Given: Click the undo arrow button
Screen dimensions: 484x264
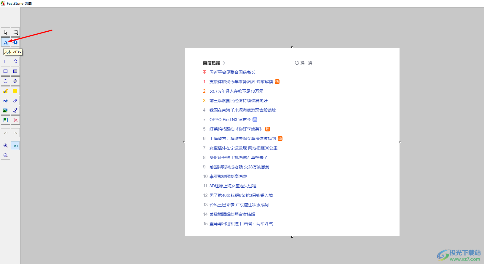Looking at the screenshot, I should tap(6, 133).
